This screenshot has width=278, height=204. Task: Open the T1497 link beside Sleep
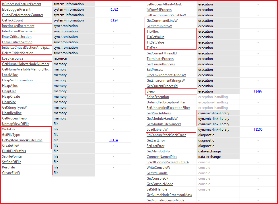pyautogui.click(x=258, y=91)
